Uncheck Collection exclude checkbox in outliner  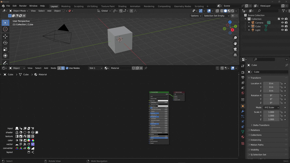click(279, 19)
